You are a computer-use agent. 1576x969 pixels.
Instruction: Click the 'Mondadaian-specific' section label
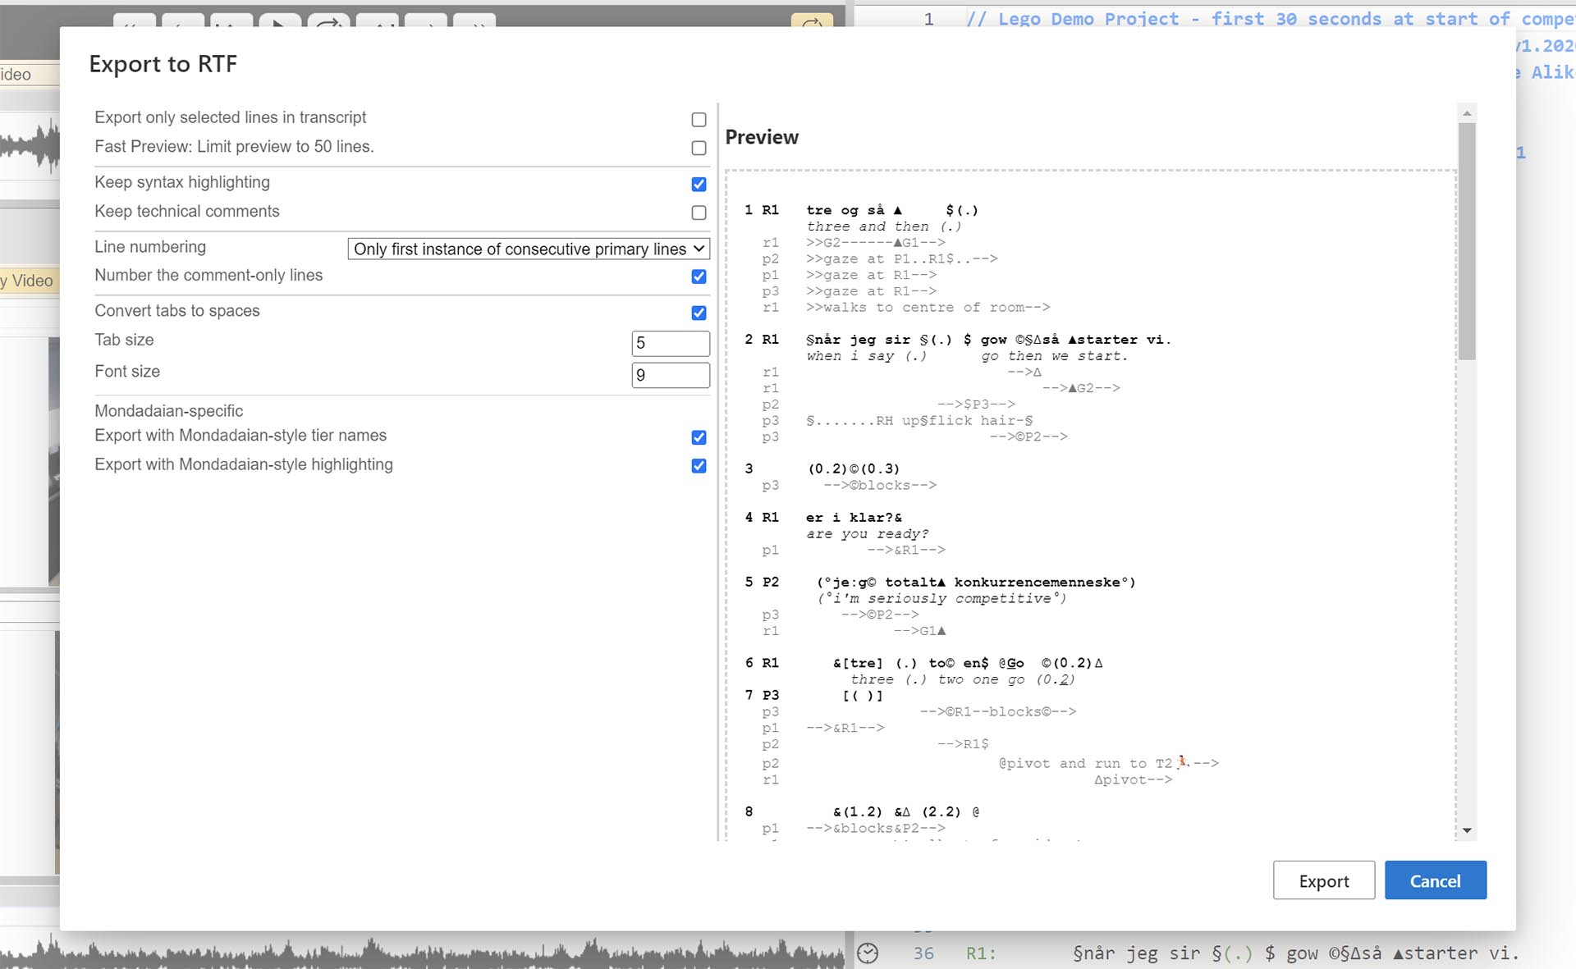tap(168, 410)
